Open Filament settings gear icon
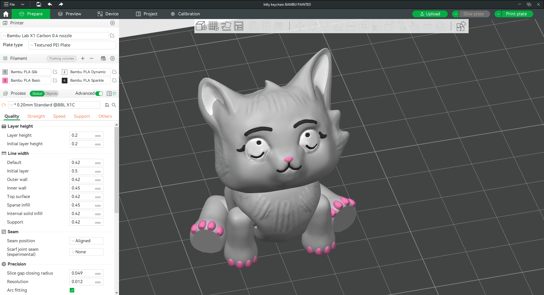This screenshot has width=544, height=295. [x=112, y=58]
